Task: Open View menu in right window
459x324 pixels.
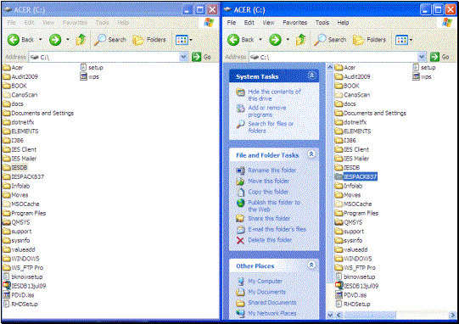Action: 268,23
